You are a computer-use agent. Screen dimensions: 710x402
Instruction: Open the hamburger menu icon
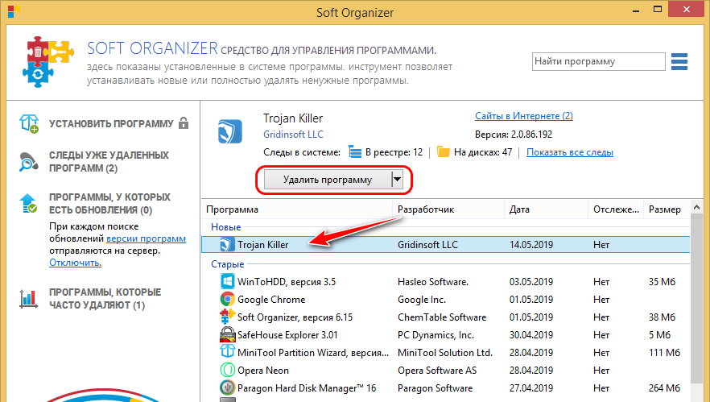[679, 62]
